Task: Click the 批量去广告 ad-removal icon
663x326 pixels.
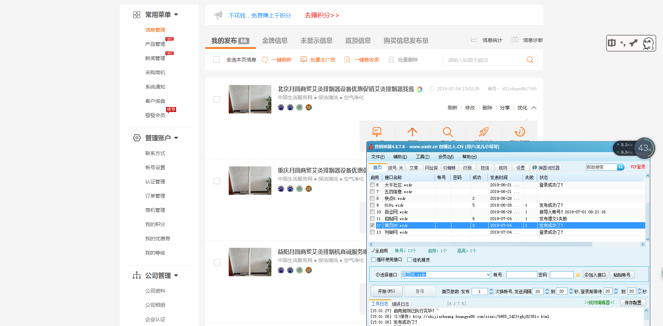Action: [x=303, y=60]
